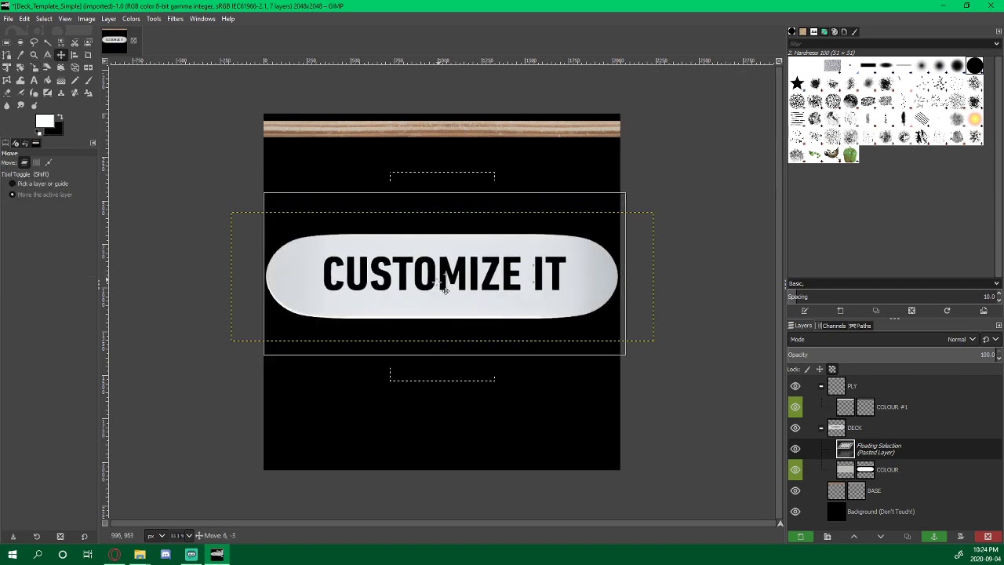This screenshot has height=565, width=1004.
Task: Open the tool options panel menu arrow
Action: click(x=93, y=143)
